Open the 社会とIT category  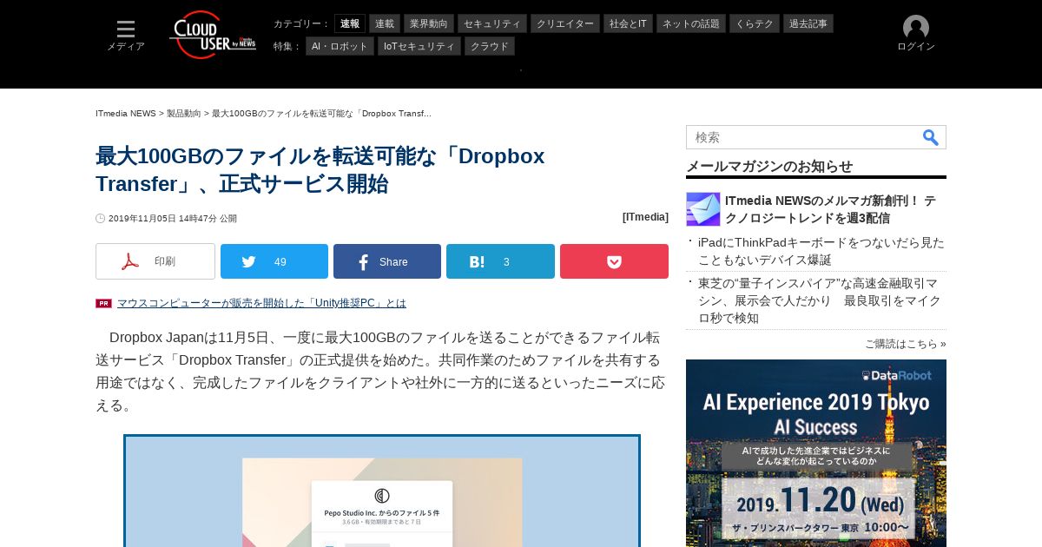[628, 23]
